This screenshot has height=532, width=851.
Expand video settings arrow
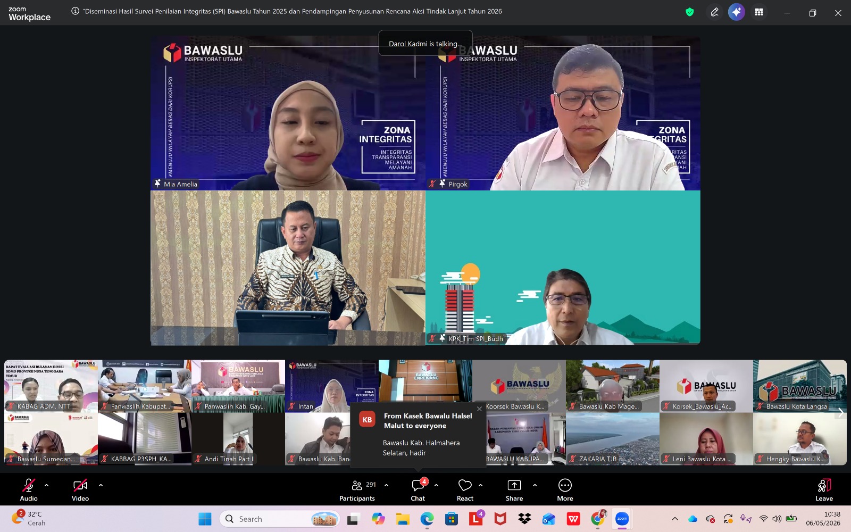click(x=101, y=485)
